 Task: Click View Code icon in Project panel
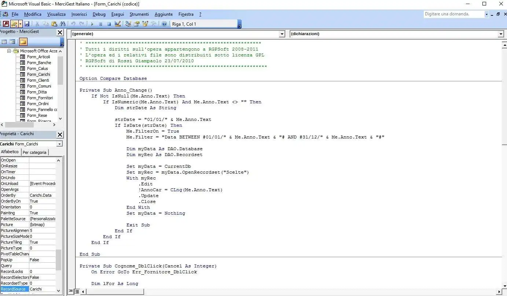[x=4, y=42]
